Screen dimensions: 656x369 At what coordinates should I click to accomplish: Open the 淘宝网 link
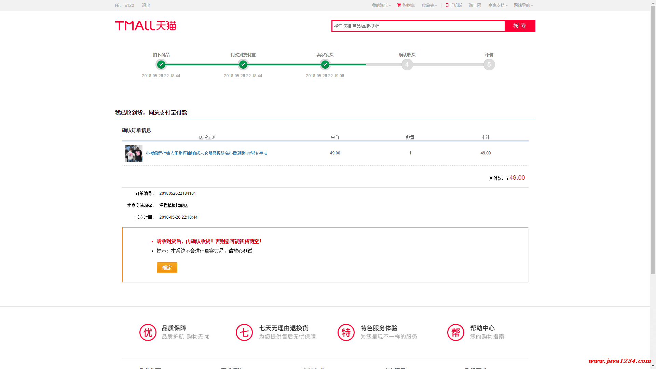click(475, 5)
